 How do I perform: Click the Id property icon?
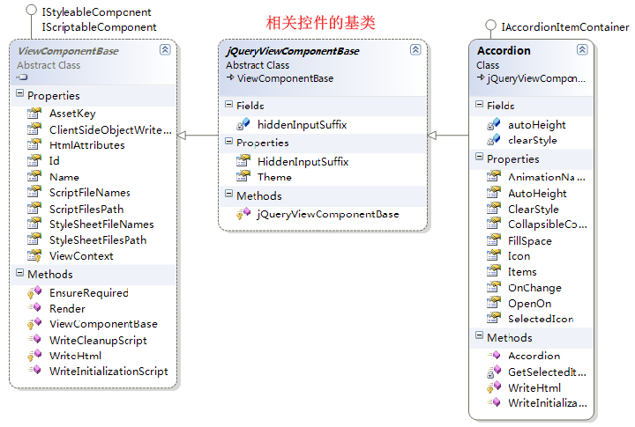34,160
